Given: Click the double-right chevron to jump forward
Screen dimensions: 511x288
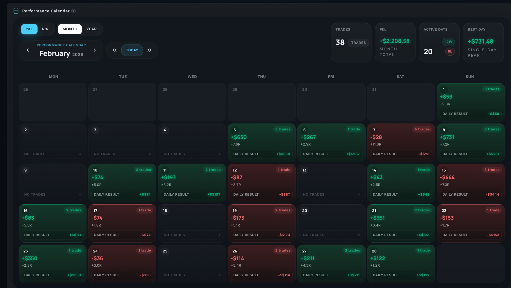Looking at the screenshot, I should (x=150, y=50).
